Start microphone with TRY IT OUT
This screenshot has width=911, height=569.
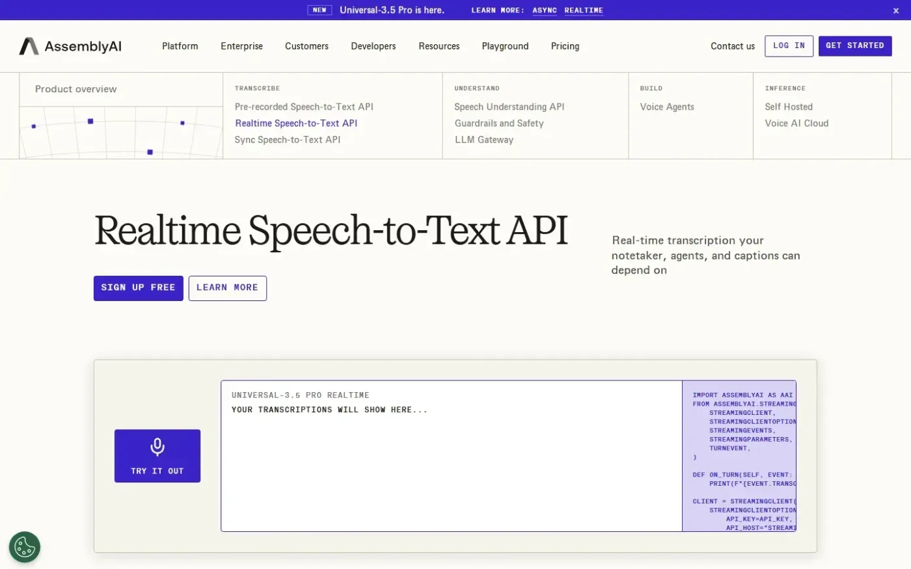[157, 456]
